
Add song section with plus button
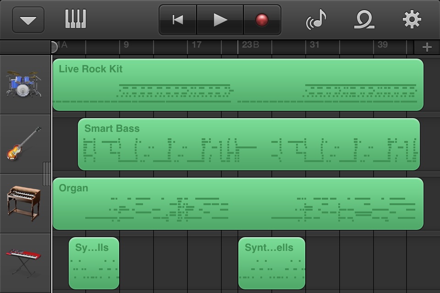[427, 47]
